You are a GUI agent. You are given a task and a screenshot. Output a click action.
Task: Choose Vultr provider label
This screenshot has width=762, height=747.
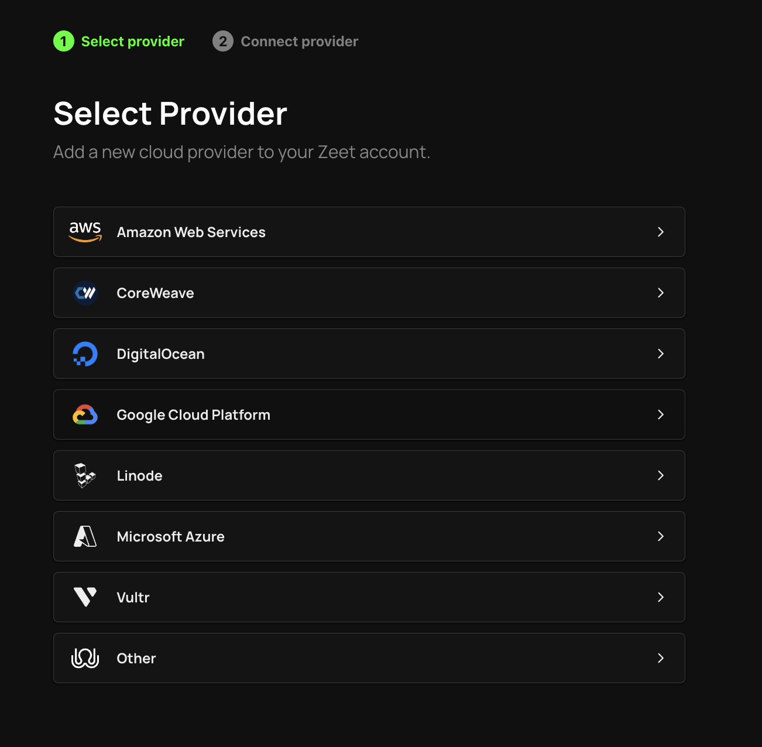133,598
